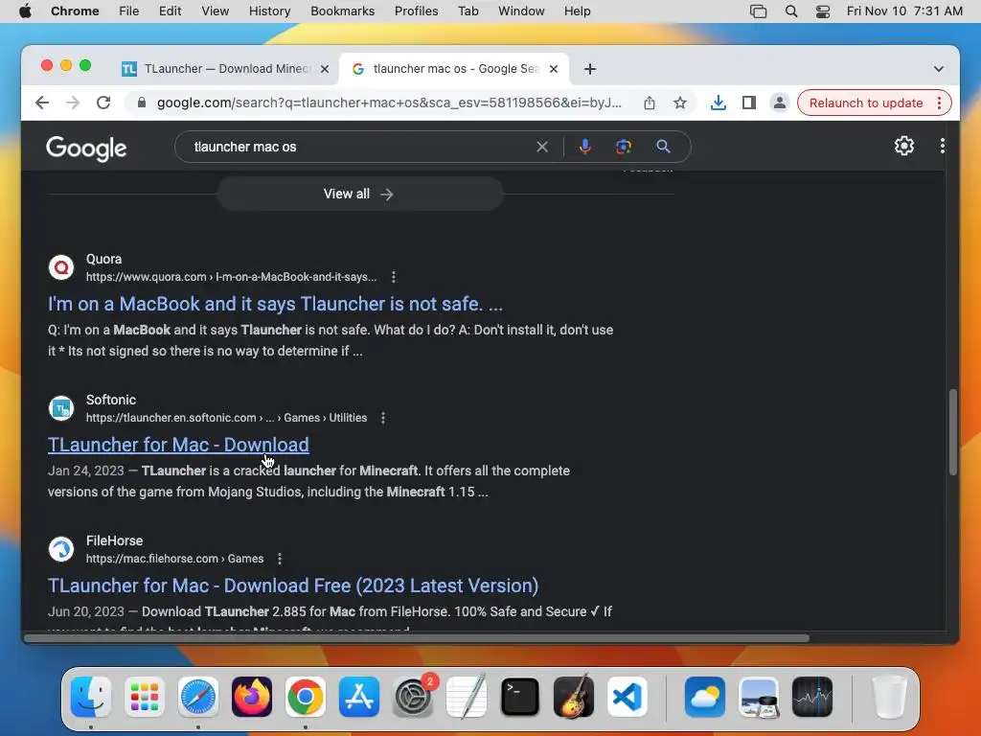This screenshot has height=736, width=981.
Task: Open the App Store from the dock
Action: tap(359, 697)
